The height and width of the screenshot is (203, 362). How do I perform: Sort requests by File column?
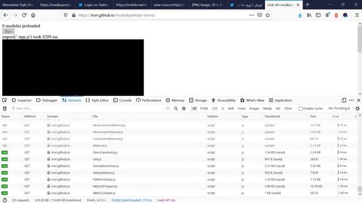click(x=149, y=116)
